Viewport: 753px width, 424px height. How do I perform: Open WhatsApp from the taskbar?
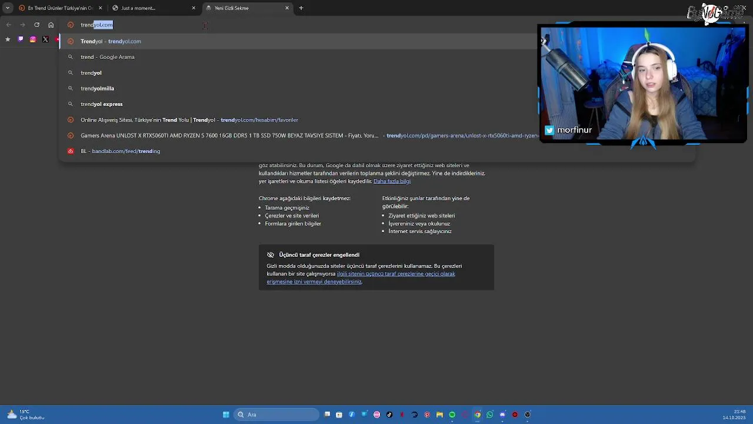(489, 415)
